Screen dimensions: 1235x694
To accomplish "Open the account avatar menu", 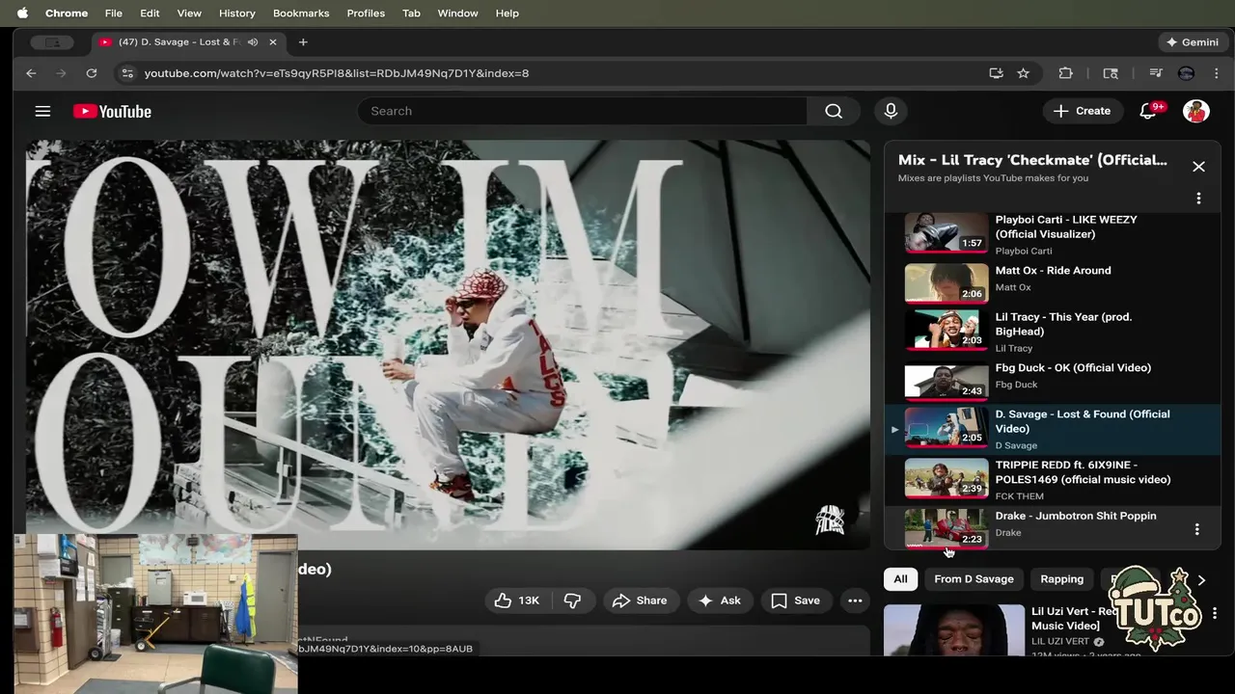I will tap(1196, 111).
